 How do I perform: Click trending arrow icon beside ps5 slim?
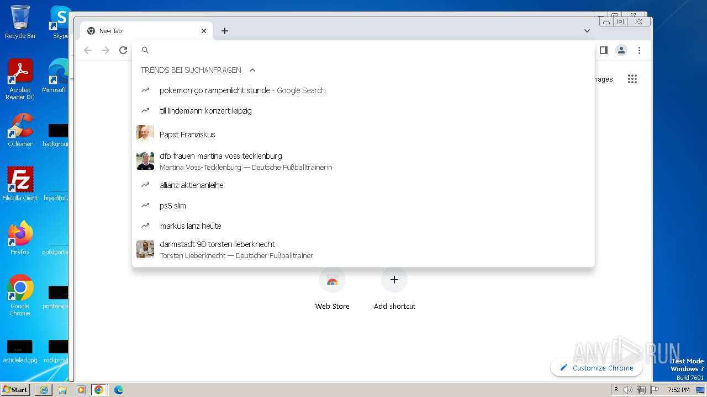point(145,205)
